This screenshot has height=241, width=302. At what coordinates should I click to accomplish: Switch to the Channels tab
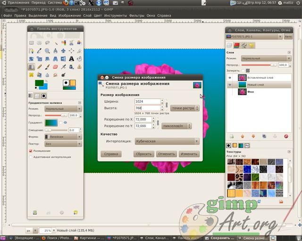click(x=236, y=45)
